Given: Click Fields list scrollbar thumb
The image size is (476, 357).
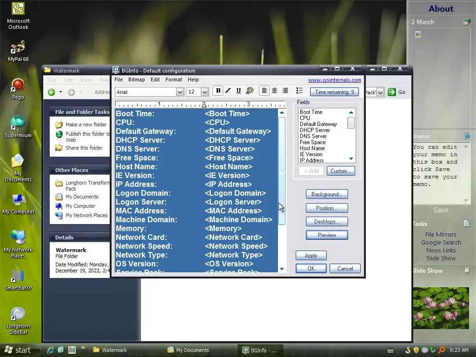Looking at the screenshot, I should coord(351,123).
